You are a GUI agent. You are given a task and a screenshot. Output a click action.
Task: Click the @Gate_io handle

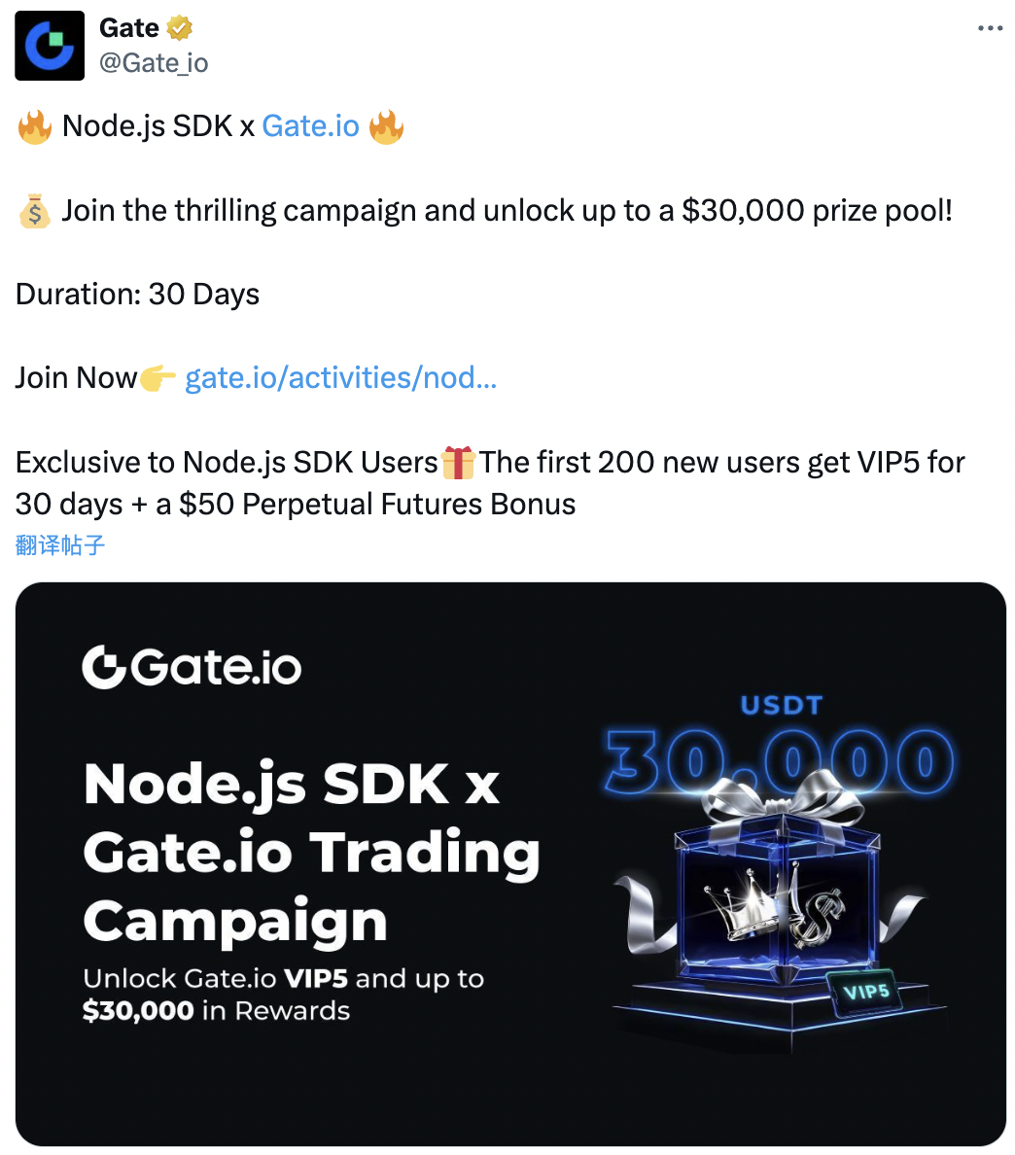pos(154,63)
